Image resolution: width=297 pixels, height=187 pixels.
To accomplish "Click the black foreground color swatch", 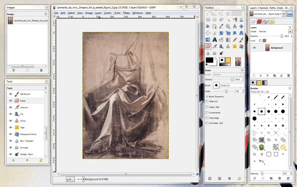I will 209,60.
